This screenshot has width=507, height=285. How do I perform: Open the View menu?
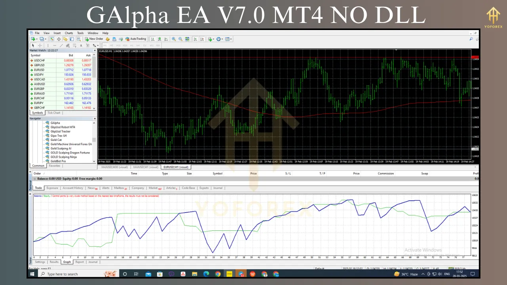pyautogui.click(x=46, y=33)
